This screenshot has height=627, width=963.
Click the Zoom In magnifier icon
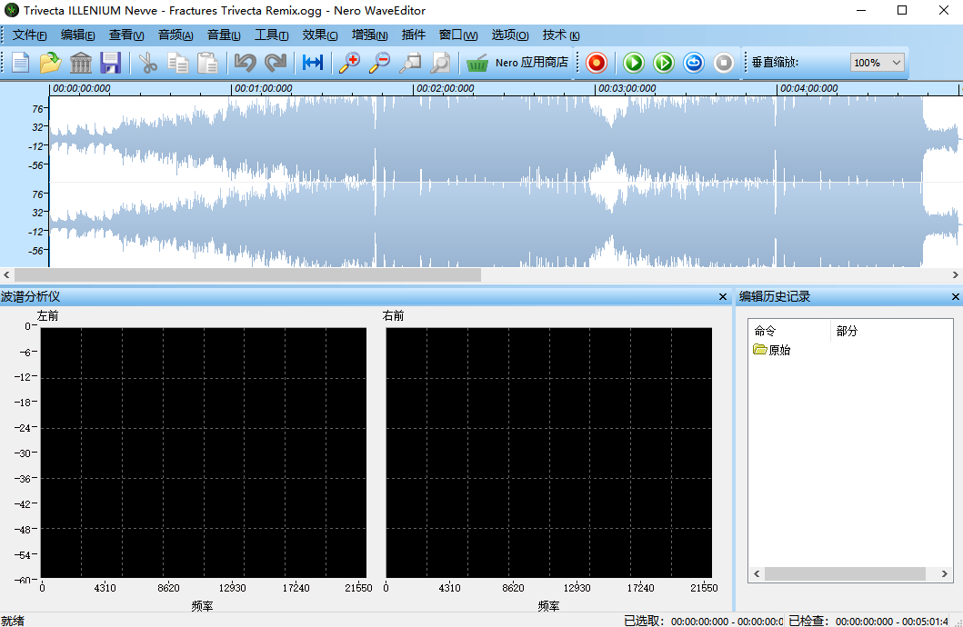point(349,63)
